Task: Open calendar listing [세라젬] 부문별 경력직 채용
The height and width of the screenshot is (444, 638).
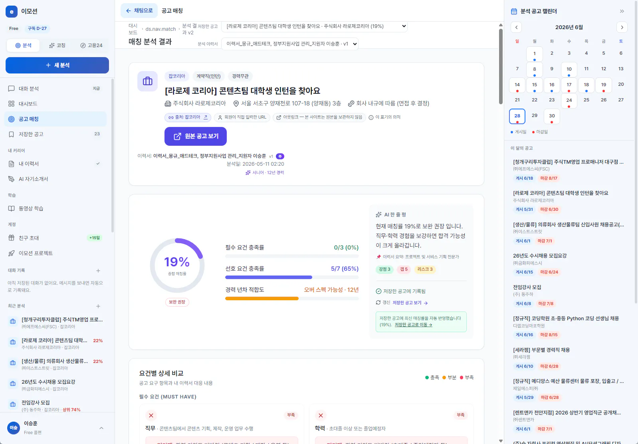Action: coord(569,358)
